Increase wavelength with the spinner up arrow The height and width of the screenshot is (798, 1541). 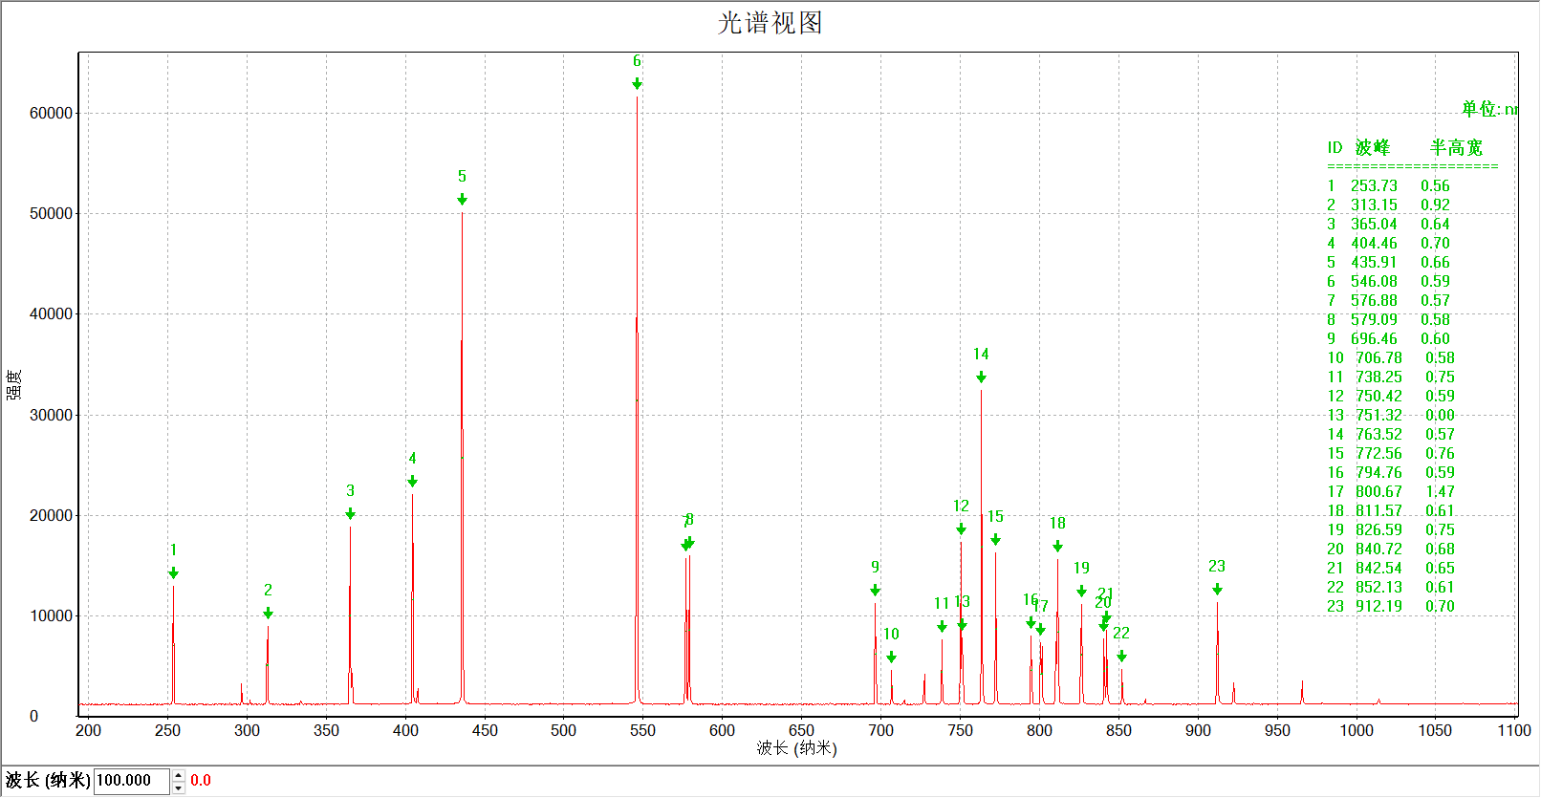179,774
